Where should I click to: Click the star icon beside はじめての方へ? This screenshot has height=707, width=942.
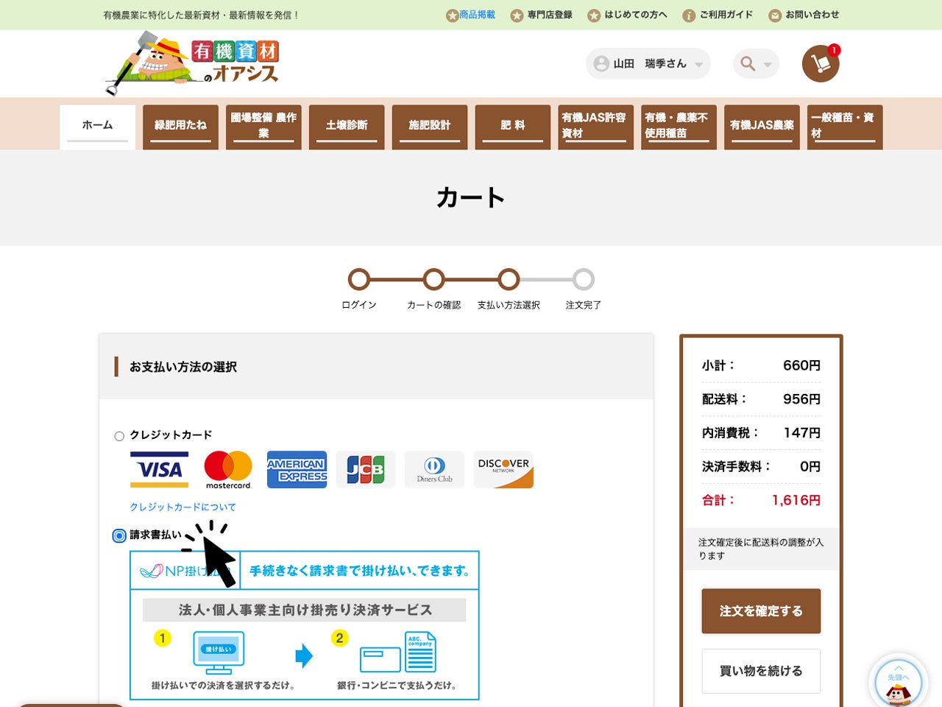(x=594, y=15)
